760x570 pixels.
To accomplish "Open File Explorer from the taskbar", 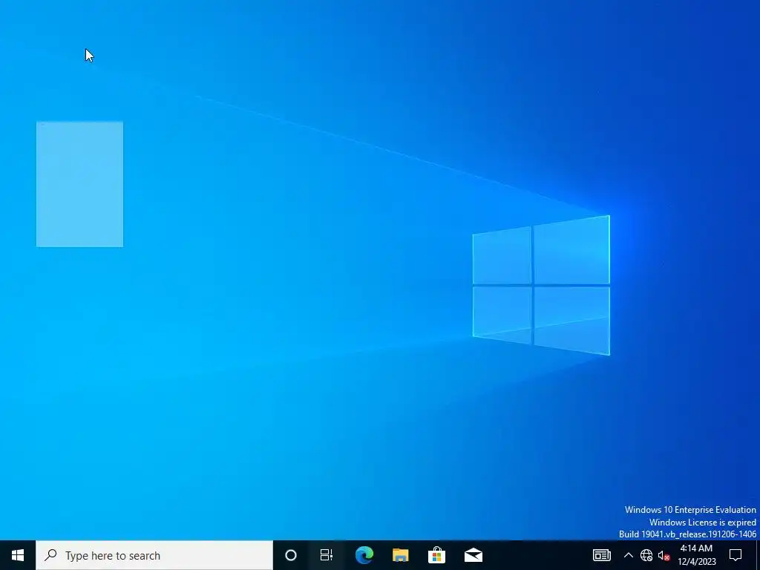I will (x=400, y=555).
